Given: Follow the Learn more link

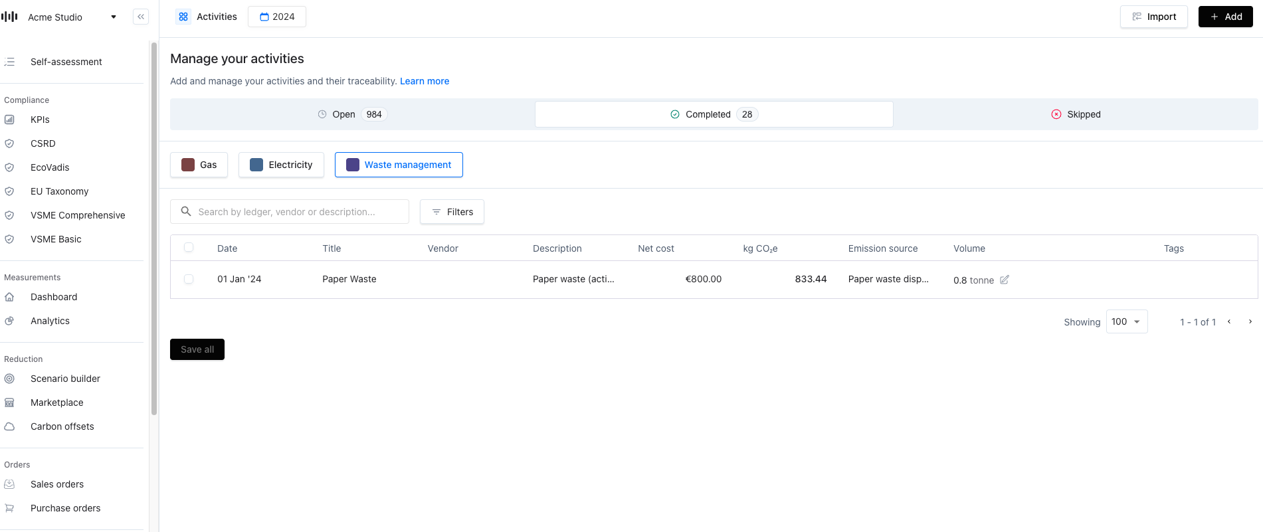Looking at the screenshot, I should point(425,81).
